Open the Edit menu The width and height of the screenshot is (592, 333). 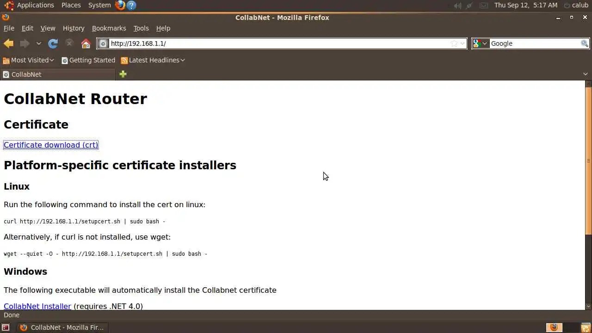27,28
